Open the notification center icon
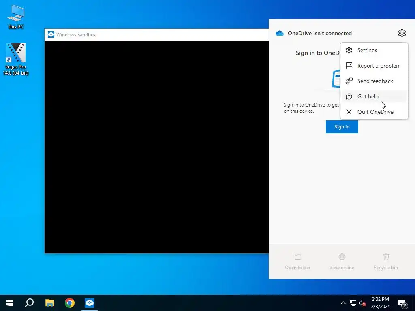Screen dimensions: 415x311 402,303
